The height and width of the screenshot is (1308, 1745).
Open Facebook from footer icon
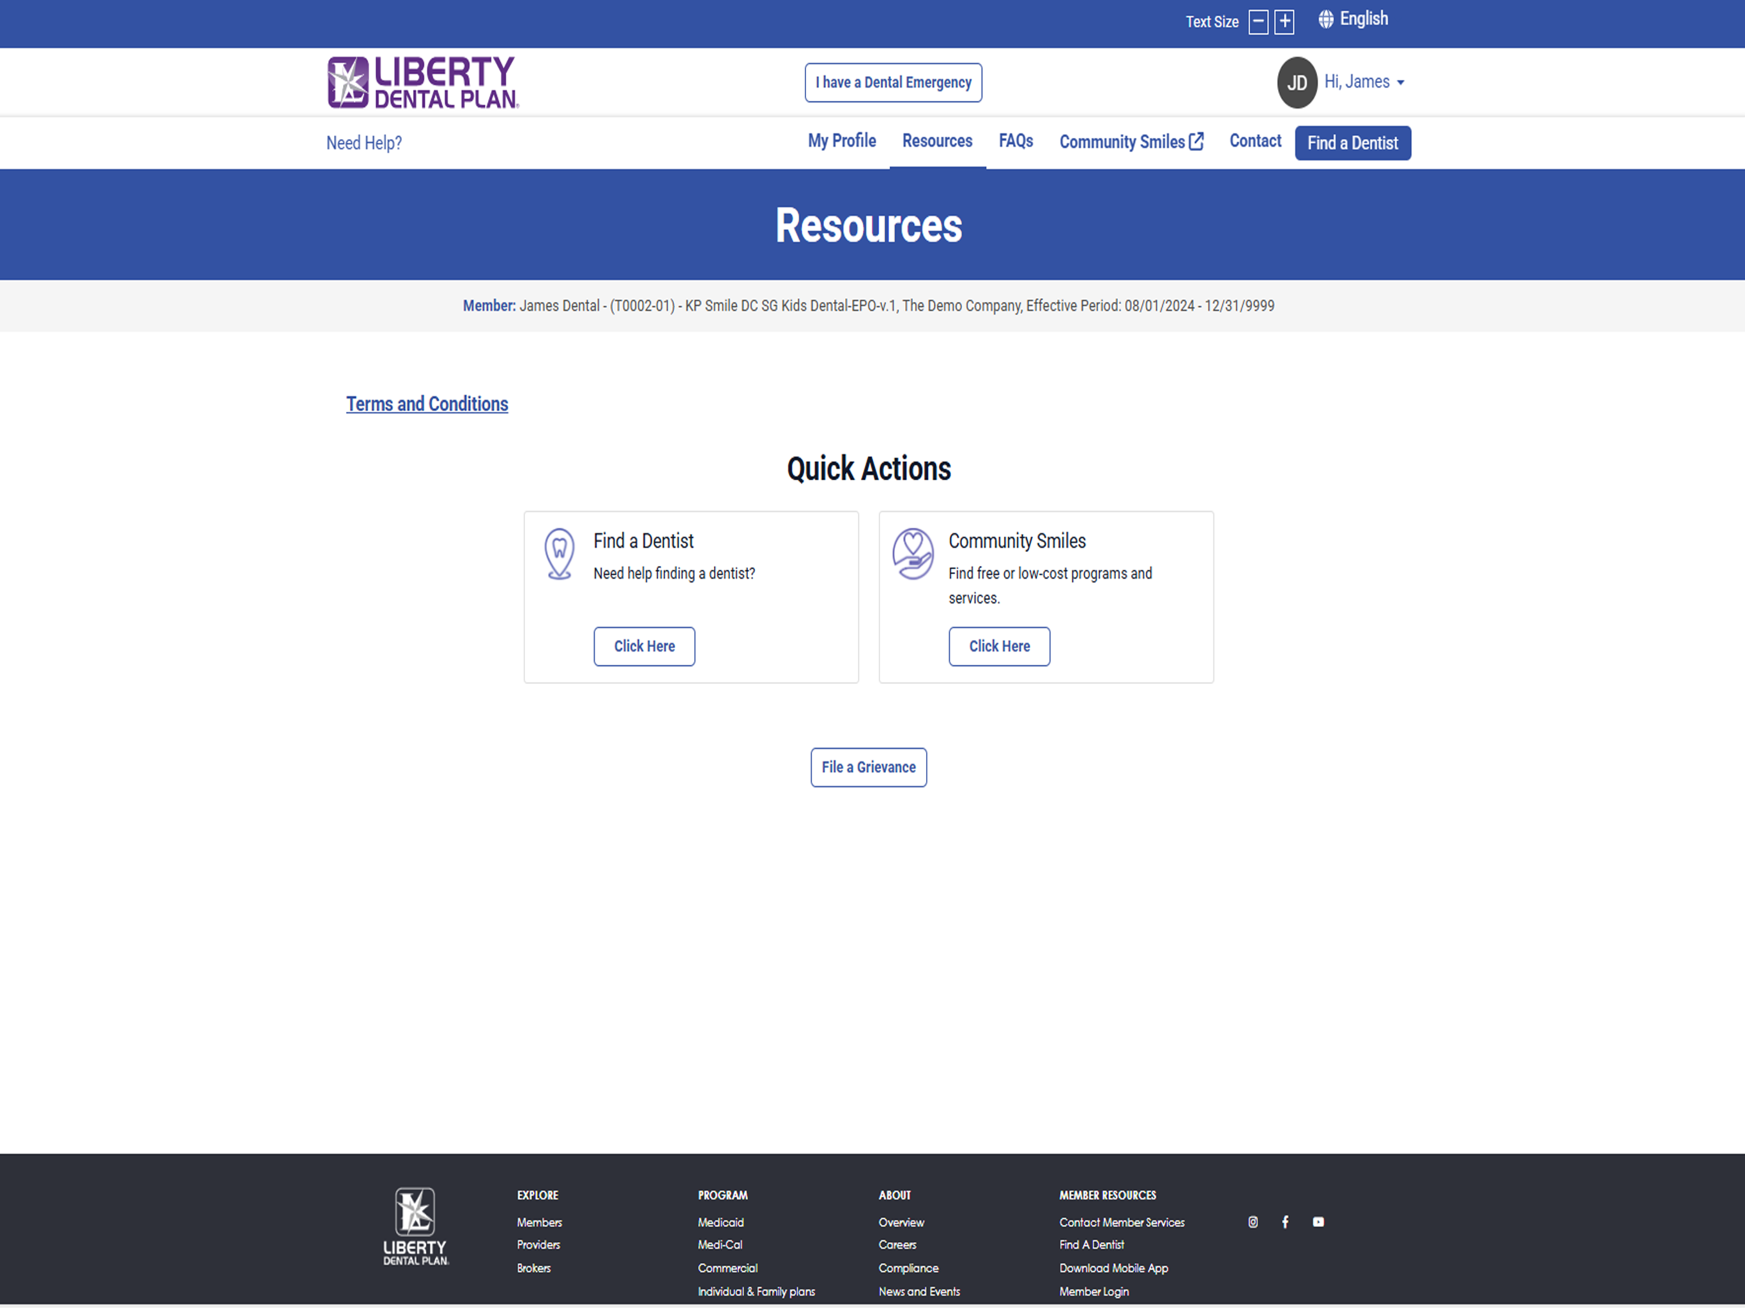(1285, 1222)
